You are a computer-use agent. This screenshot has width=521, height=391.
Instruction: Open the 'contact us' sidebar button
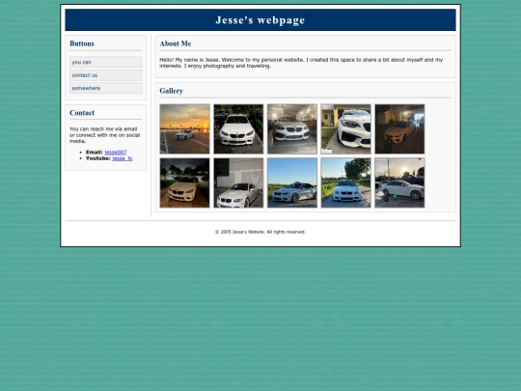[106, 75]
